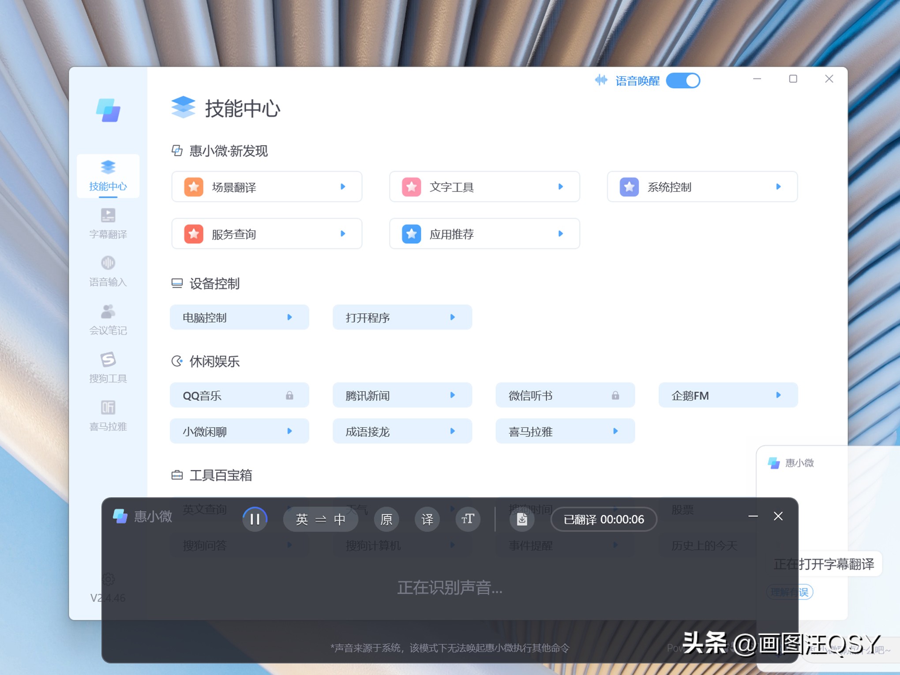Open the settings gear above V2.4.46
This screenshot has width=900, height=675.
(108, 579)
